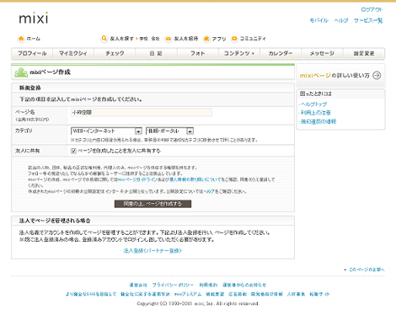Click the green mixi page creation icon

[x=21, y=72]
